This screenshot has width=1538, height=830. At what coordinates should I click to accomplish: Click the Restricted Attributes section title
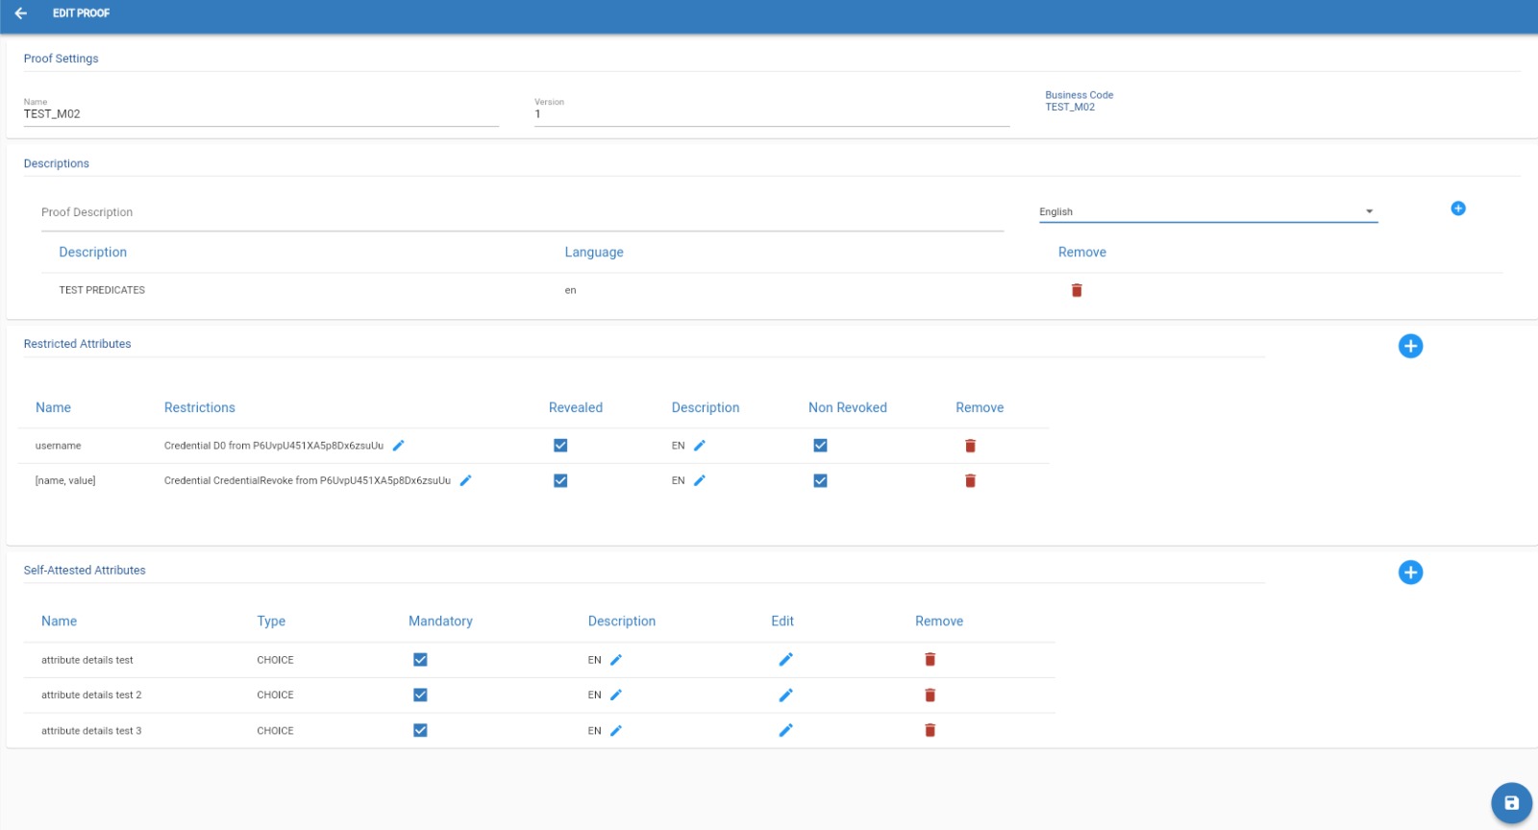coord(78,344)
